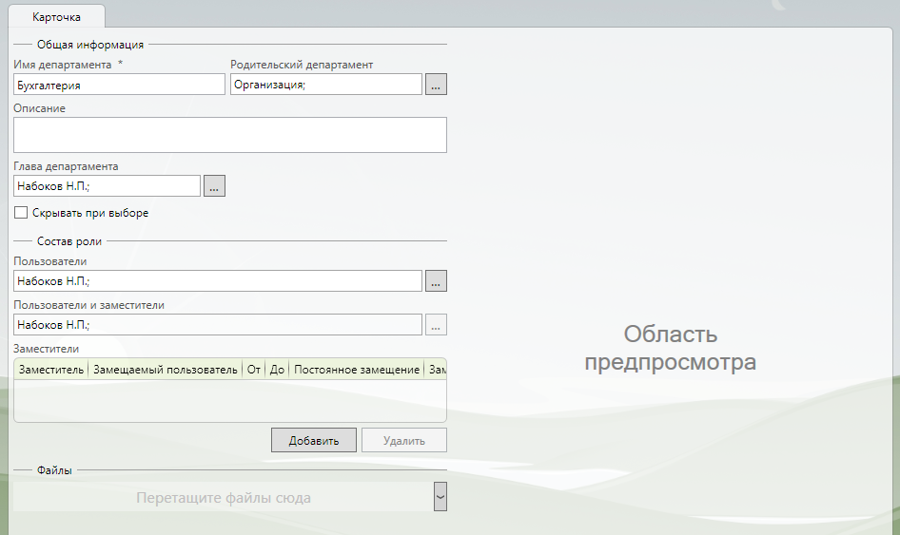Toggle the Скрывать при выборе checkbox
The image size is (900, 535).
tap(21, 213)
